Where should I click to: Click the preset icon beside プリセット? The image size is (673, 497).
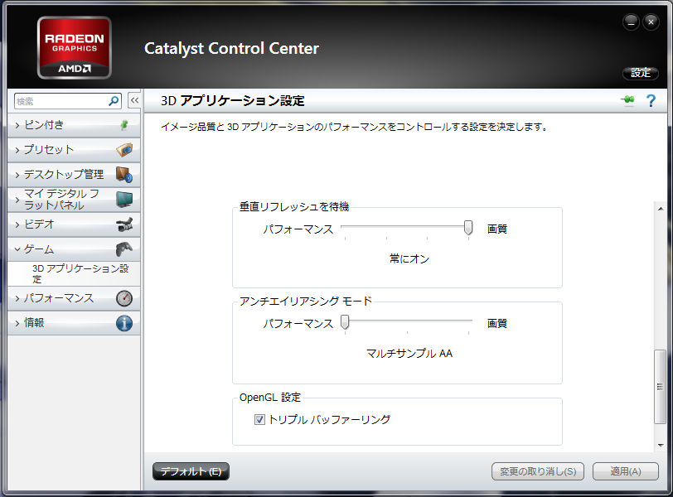click(124, 150)
